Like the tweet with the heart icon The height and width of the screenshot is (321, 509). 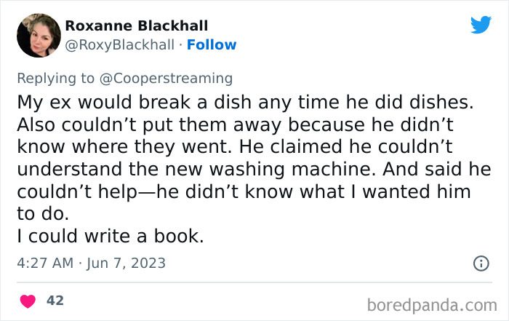[x=28, y=300]
